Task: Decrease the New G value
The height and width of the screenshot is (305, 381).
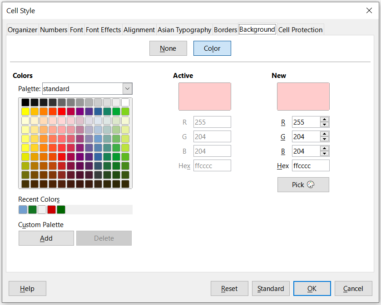Action: click(324, 139)
